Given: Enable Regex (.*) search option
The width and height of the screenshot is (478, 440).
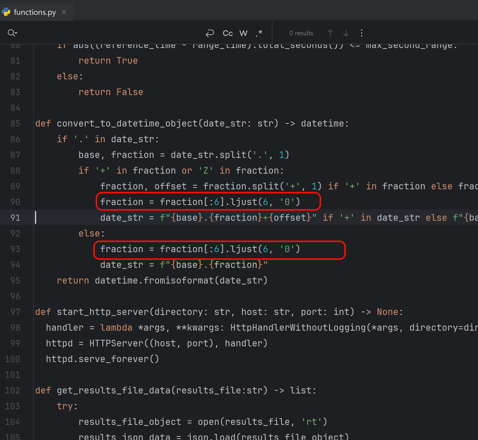Looking at the screenshot, I should click(x=259, y=33).
